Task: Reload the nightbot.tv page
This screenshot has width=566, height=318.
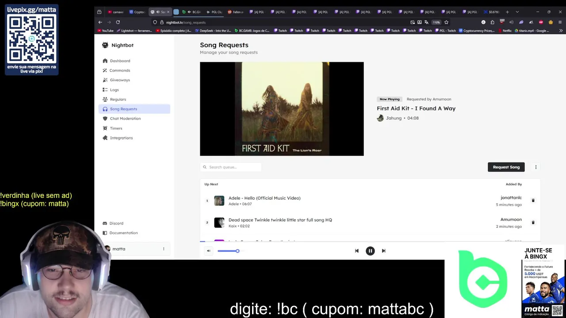Action: pyautogui.click(x=118, y=22)
